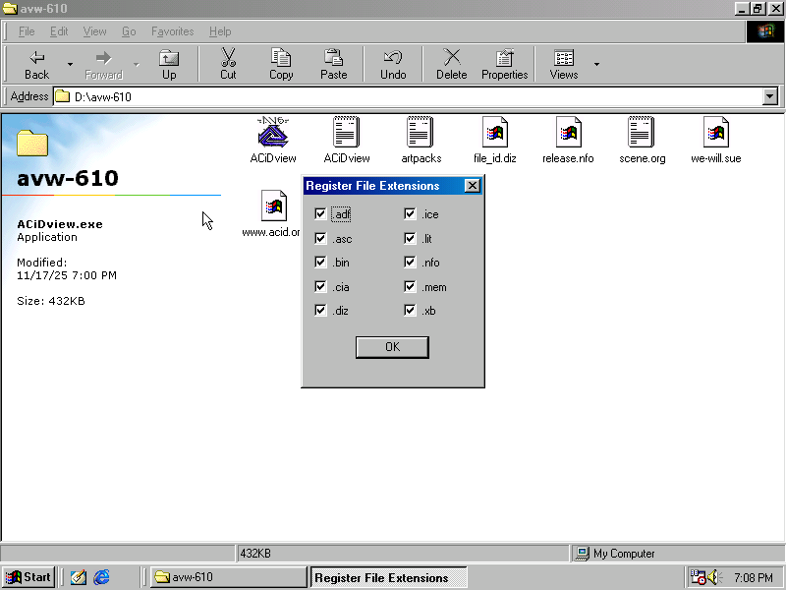This screenshot has height=590, width=786.
Task: Select the scene.org file icon
Action: (x=642, y=133)
